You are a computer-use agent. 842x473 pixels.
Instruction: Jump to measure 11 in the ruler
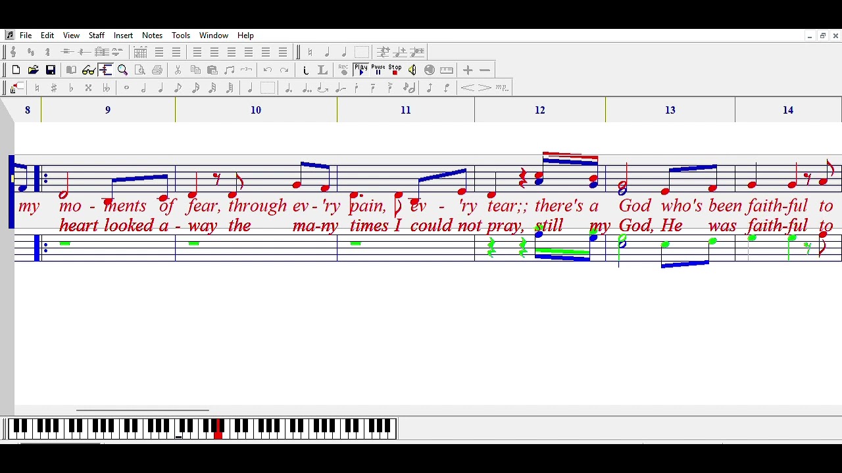[406, 110]
